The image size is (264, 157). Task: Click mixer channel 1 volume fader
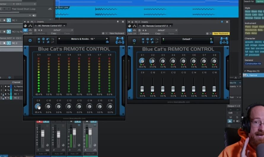pos(43,133)
